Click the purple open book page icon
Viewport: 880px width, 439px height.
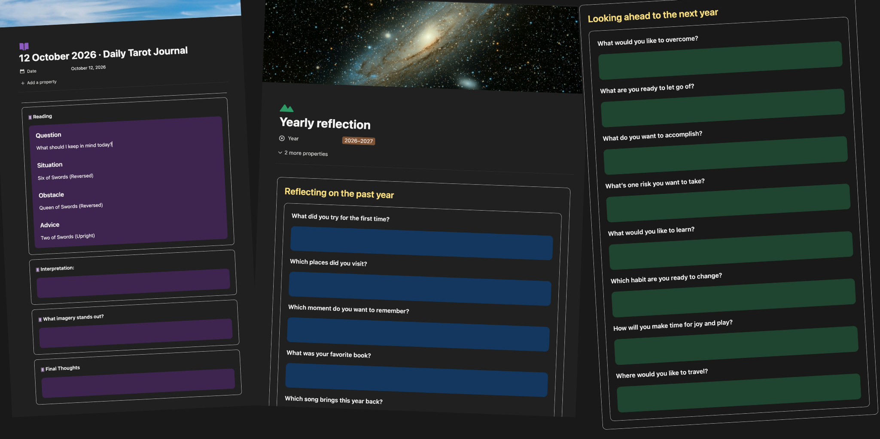24,46
